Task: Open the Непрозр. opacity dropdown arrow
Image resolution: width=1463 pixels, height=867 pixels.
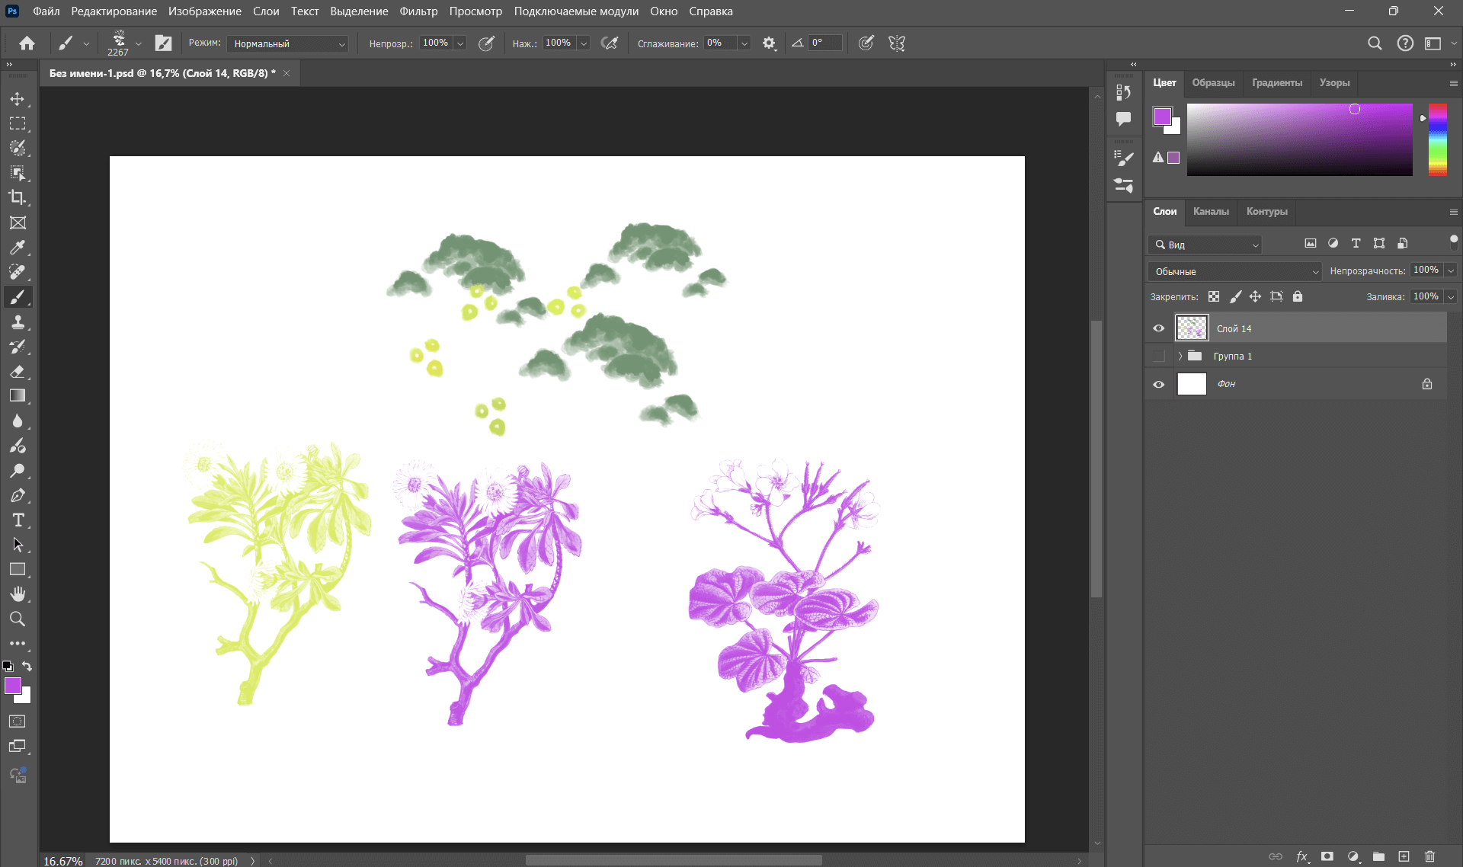Action: tap(460, 43)
